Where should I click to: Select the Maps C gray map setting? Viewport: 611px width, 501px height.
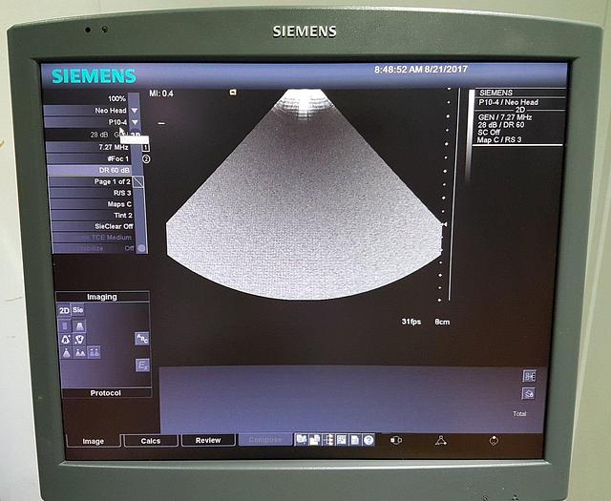coord(92,204)
